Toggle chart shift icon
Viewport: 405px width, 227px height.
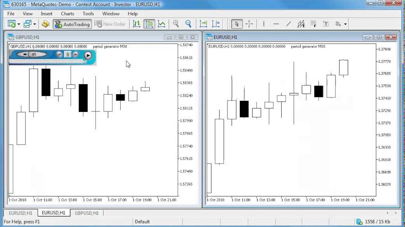[215, 24]
